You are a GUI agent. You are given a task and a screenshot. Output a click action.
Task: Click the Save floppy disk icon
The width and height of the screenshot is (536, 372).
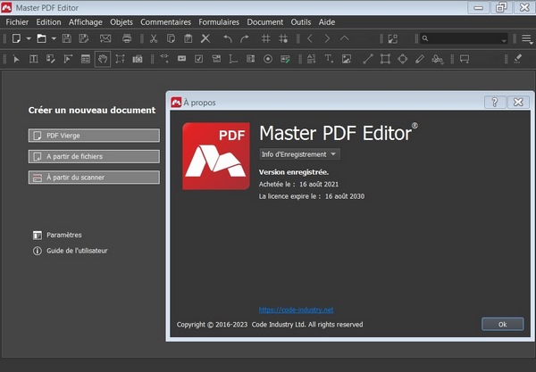coord(67,38)
